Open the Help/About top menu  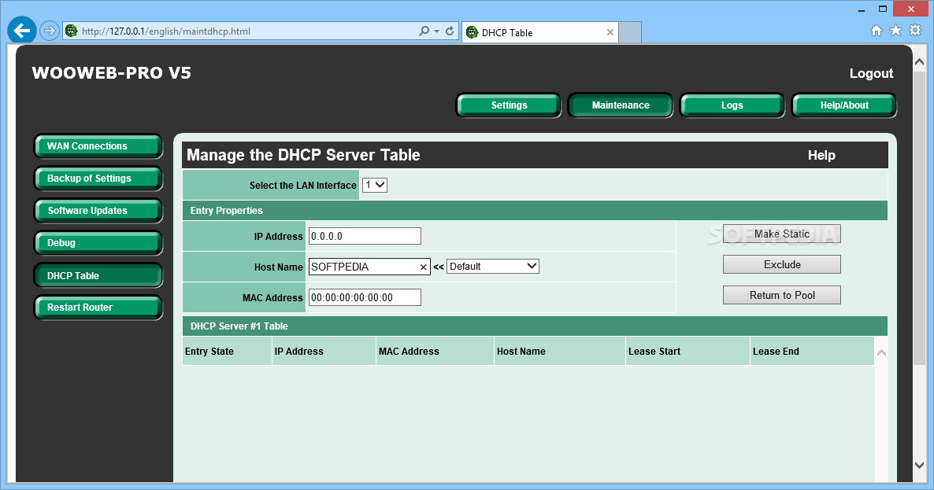pos(844,105)
